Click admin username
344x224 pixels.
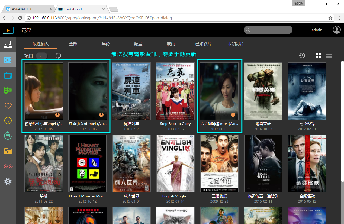coord(317,30)
